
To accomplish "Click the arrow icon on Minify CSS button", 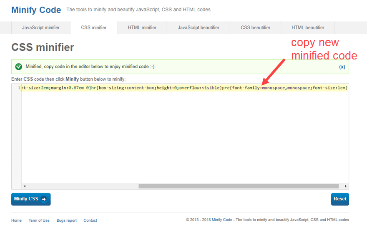I will coord(44,199).
